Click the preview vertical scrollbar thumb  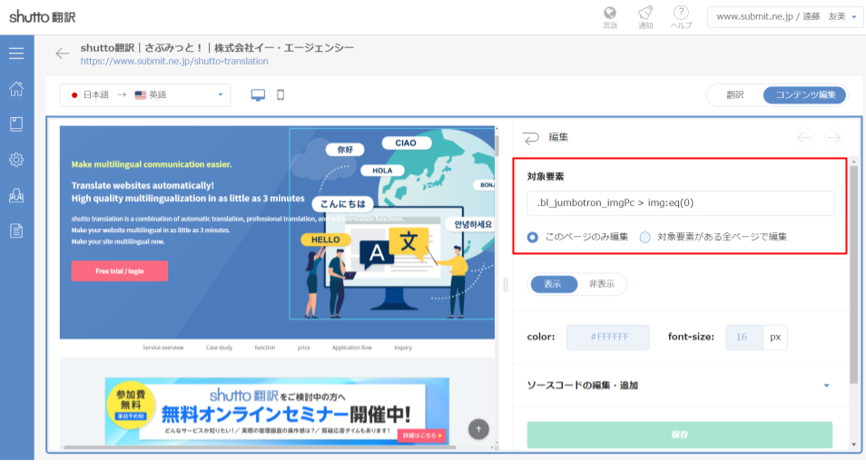coord(497,146)
